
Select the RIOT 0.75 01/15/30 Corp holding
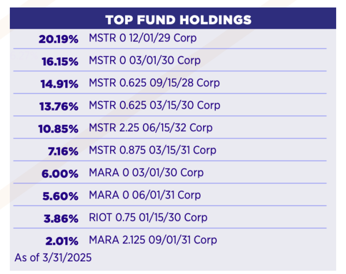(149, 218)
